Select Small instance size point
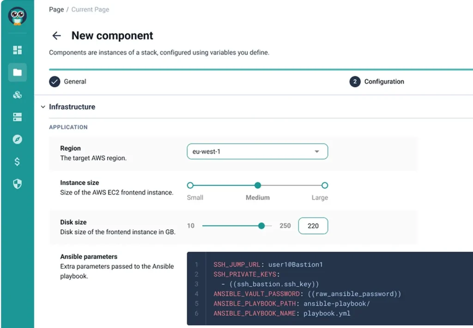Viewport: 473px width, 328px height. point(190,185)
